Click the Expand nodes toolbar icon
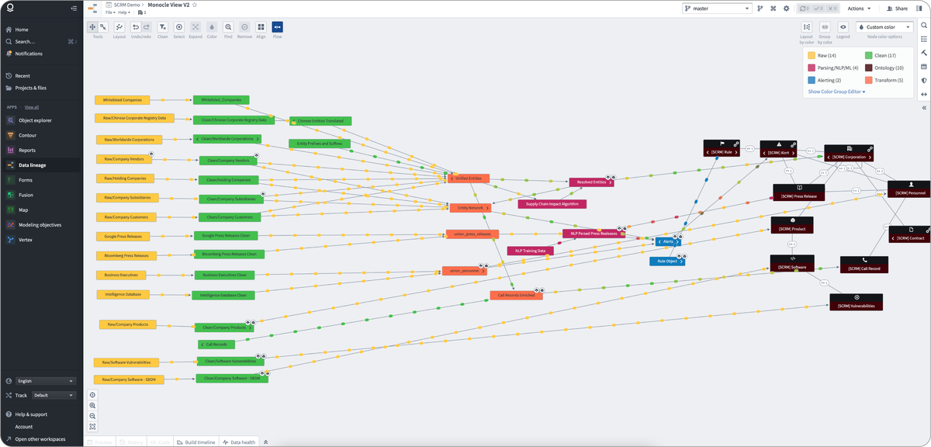This screenshot has width=931, height=447. click(196, 27)
